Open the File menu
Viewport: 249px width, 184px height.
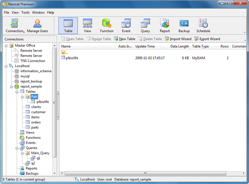click(x=7, y=12)
